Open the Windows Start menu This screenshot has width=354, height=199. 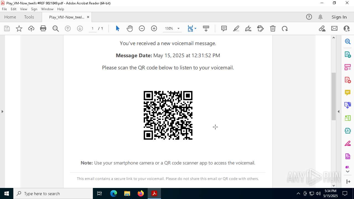click(7, 193)
